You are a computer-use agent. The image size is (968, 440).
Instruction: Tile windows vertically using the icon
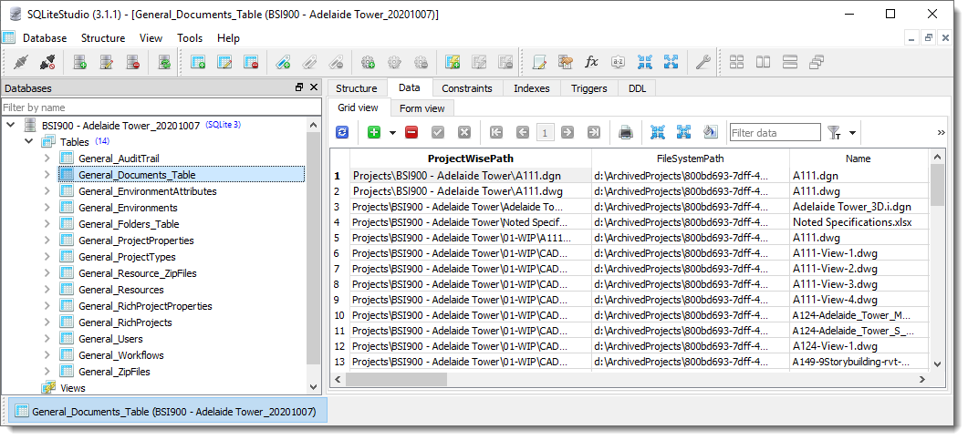tap(789, 62)
